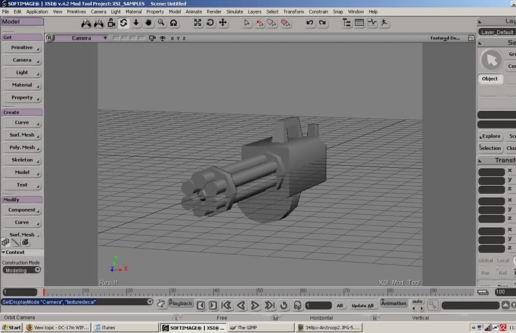
Task: Choose the point selection tool
Action: click(259, 23)
